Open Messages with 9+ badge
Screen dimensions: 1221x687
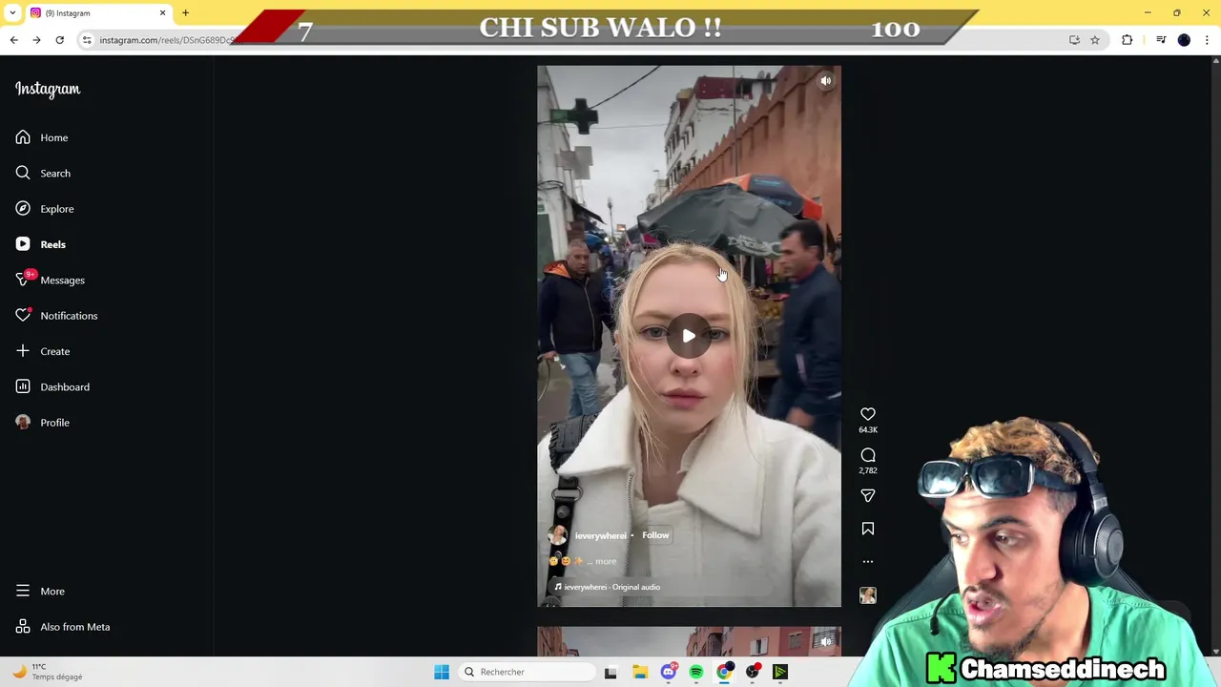click(50, 280)
